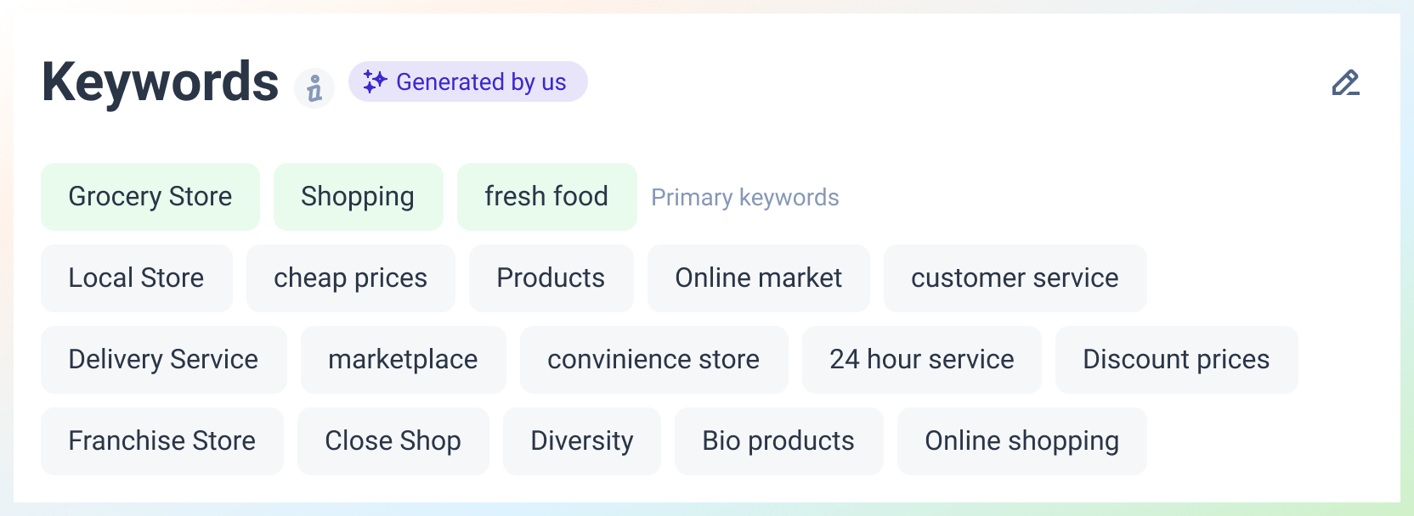Choose the 'convinience store' keyword chip
Screen dimensions: 1414x516
pos(653,360)
